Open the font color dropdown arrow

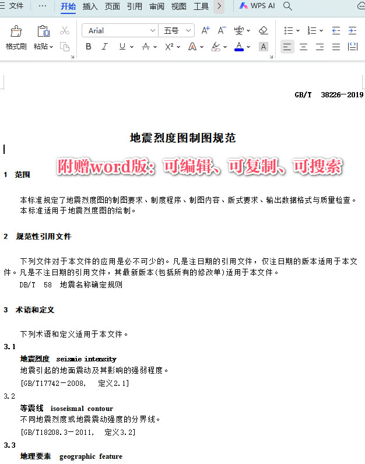point(248,47)
